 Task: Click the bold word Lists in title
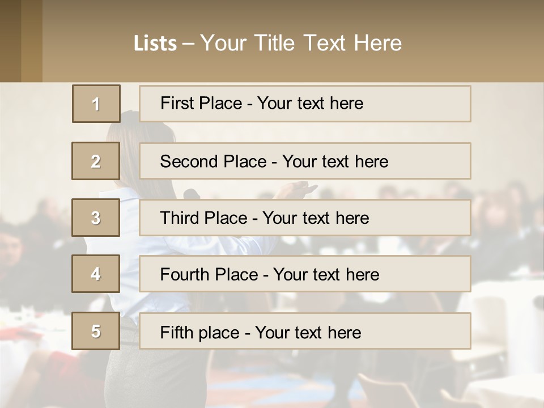pyautogui.click(x=155, y=44)
